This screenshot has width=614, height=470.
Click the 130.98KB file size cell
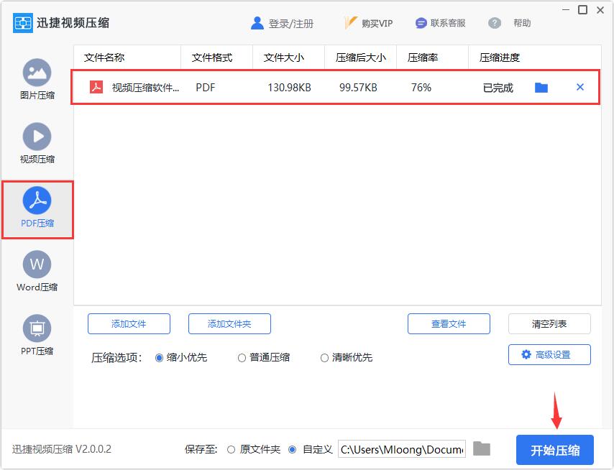click(289, 87)
